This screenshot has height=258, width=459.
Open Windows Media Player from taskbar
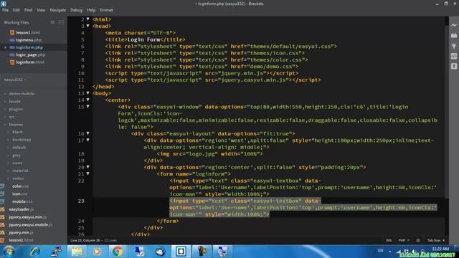coord(97,252)
